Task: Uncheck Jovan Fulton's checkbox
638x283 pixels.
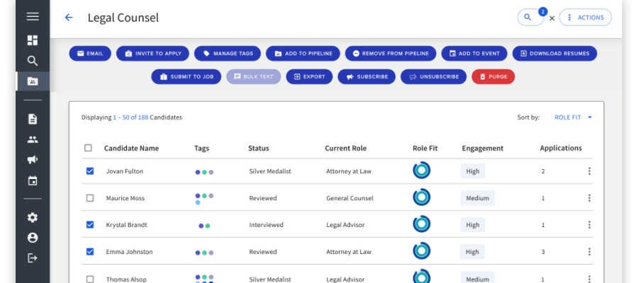Action: coord(90,171)
